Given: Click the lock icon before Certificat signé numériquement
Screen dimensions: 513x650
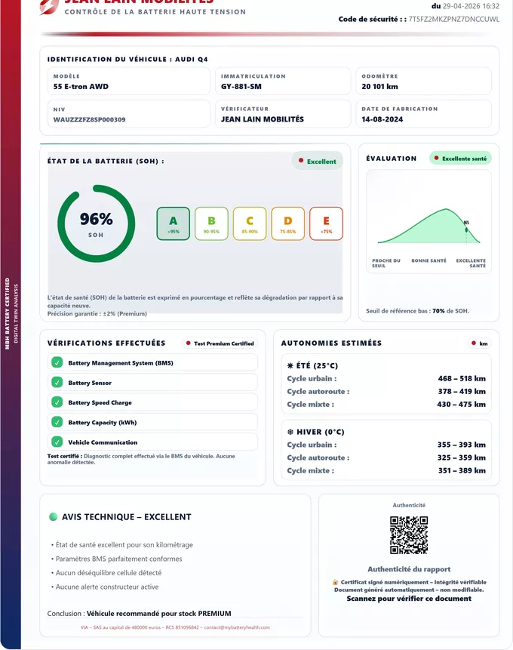Looking at the screenshot, I should click(x=335, y=582).
